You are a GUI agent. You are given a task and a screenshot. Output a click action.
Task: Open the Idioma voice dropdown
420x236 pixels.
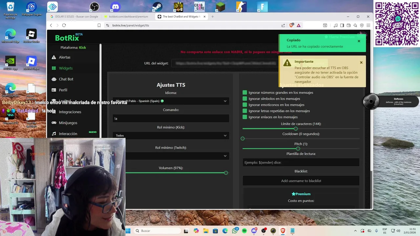[171, 101]
